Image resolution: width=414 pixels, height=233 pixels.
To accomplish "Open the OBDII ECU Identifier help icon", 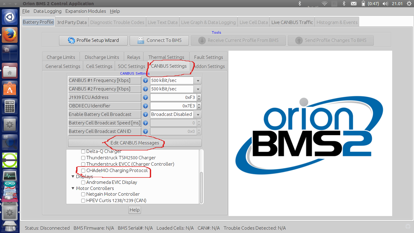I will point(145,106).
